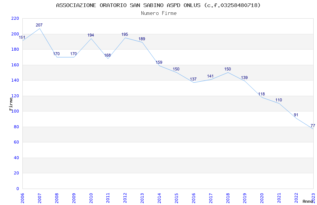Select the data label 207 for 2007
Viewport: 317px width, 205px height.
[39, 25]
